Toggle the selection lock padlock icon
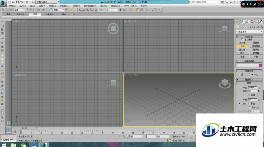This screenshot has height=147, width=264. pos(124,136)
